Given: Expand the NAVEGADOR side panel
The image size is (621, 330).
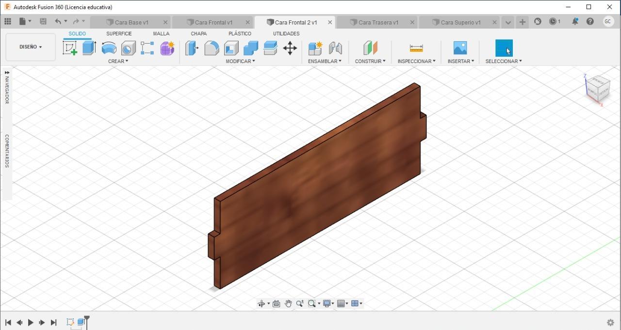Looking at the screenshot, I should pos(7,87).
